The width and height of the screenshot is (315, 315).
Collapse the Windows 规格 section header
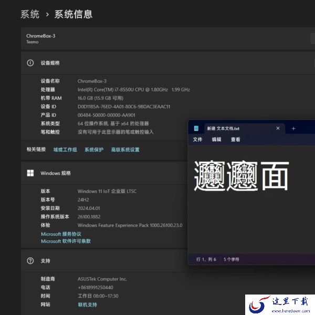point(104,173)
